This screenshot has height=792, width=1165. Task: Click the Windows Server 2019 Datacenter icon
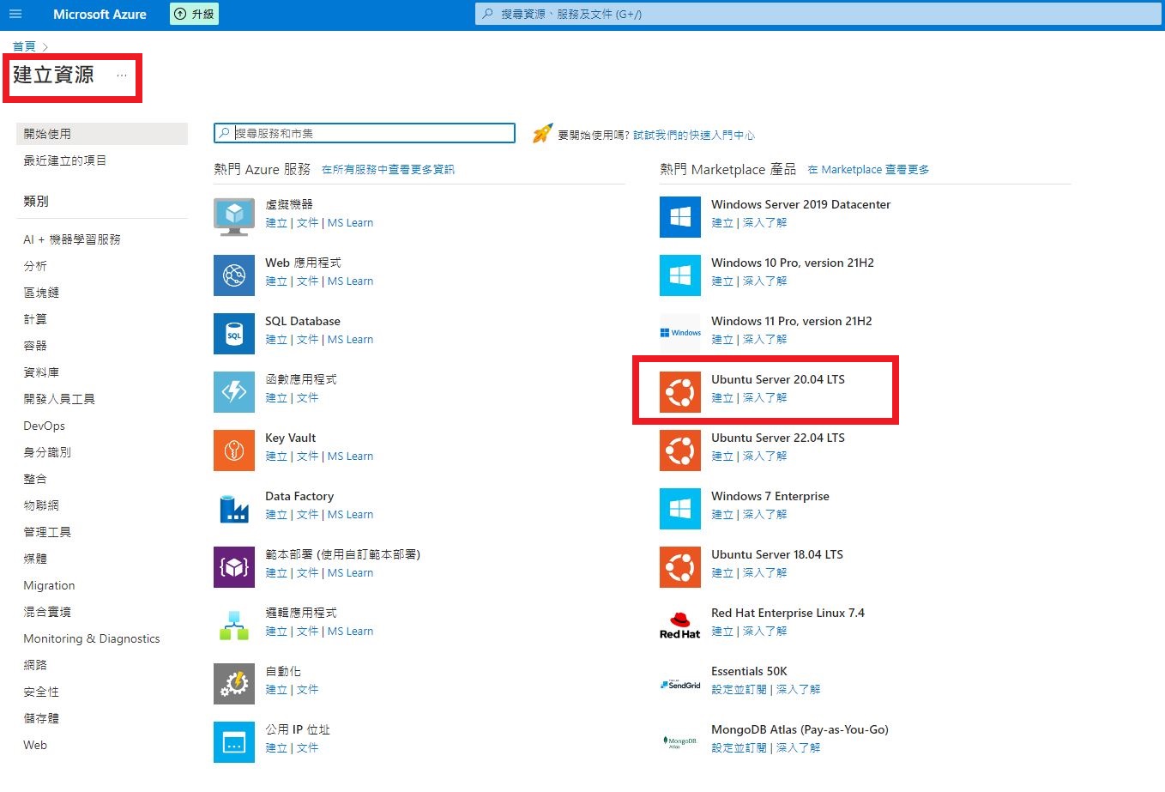click(x=680, y=216)
